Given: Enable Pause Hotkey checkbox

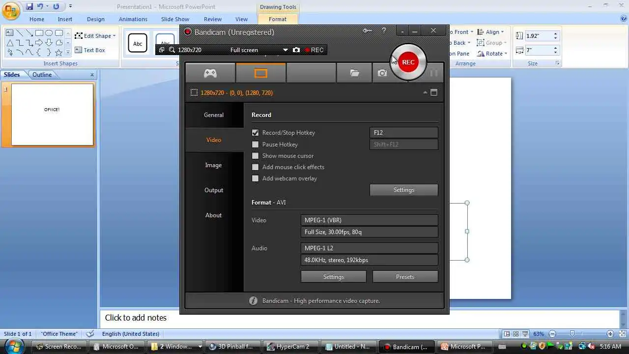Looking at the screenshot, I should click(255, 145).
